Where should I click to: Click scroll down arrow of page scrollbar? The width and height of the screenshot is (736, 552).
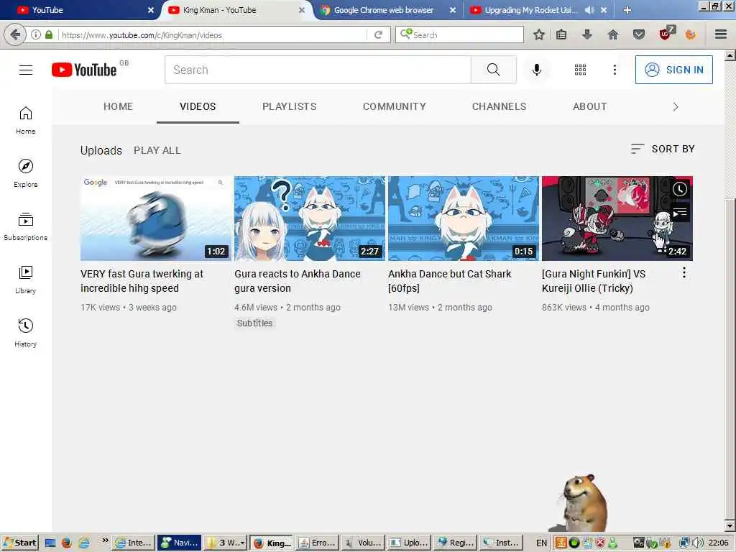730,525
